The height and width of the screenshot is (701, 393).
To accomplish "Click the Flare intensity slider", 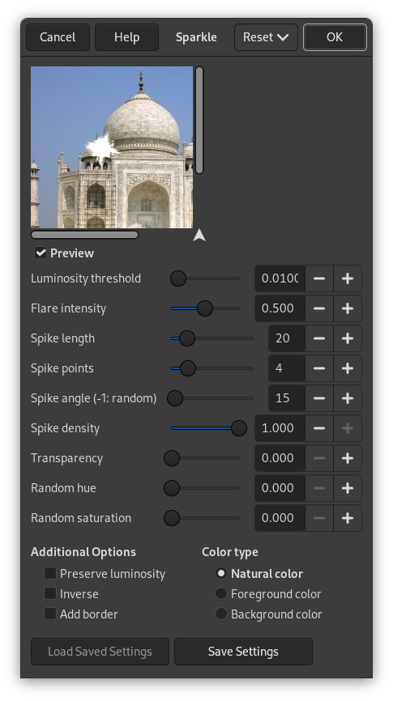I will (x=206, y=308).
